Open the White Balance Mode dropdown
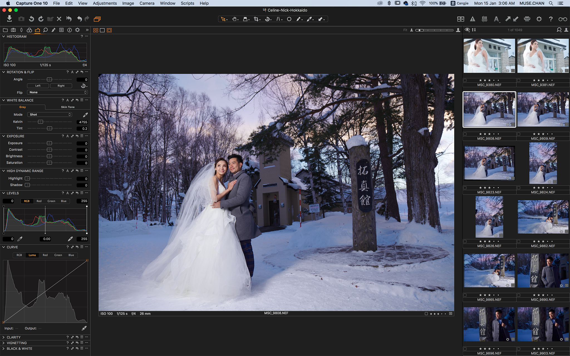The width and height of the screenshot is (570, 356). [x=50, y=115]
